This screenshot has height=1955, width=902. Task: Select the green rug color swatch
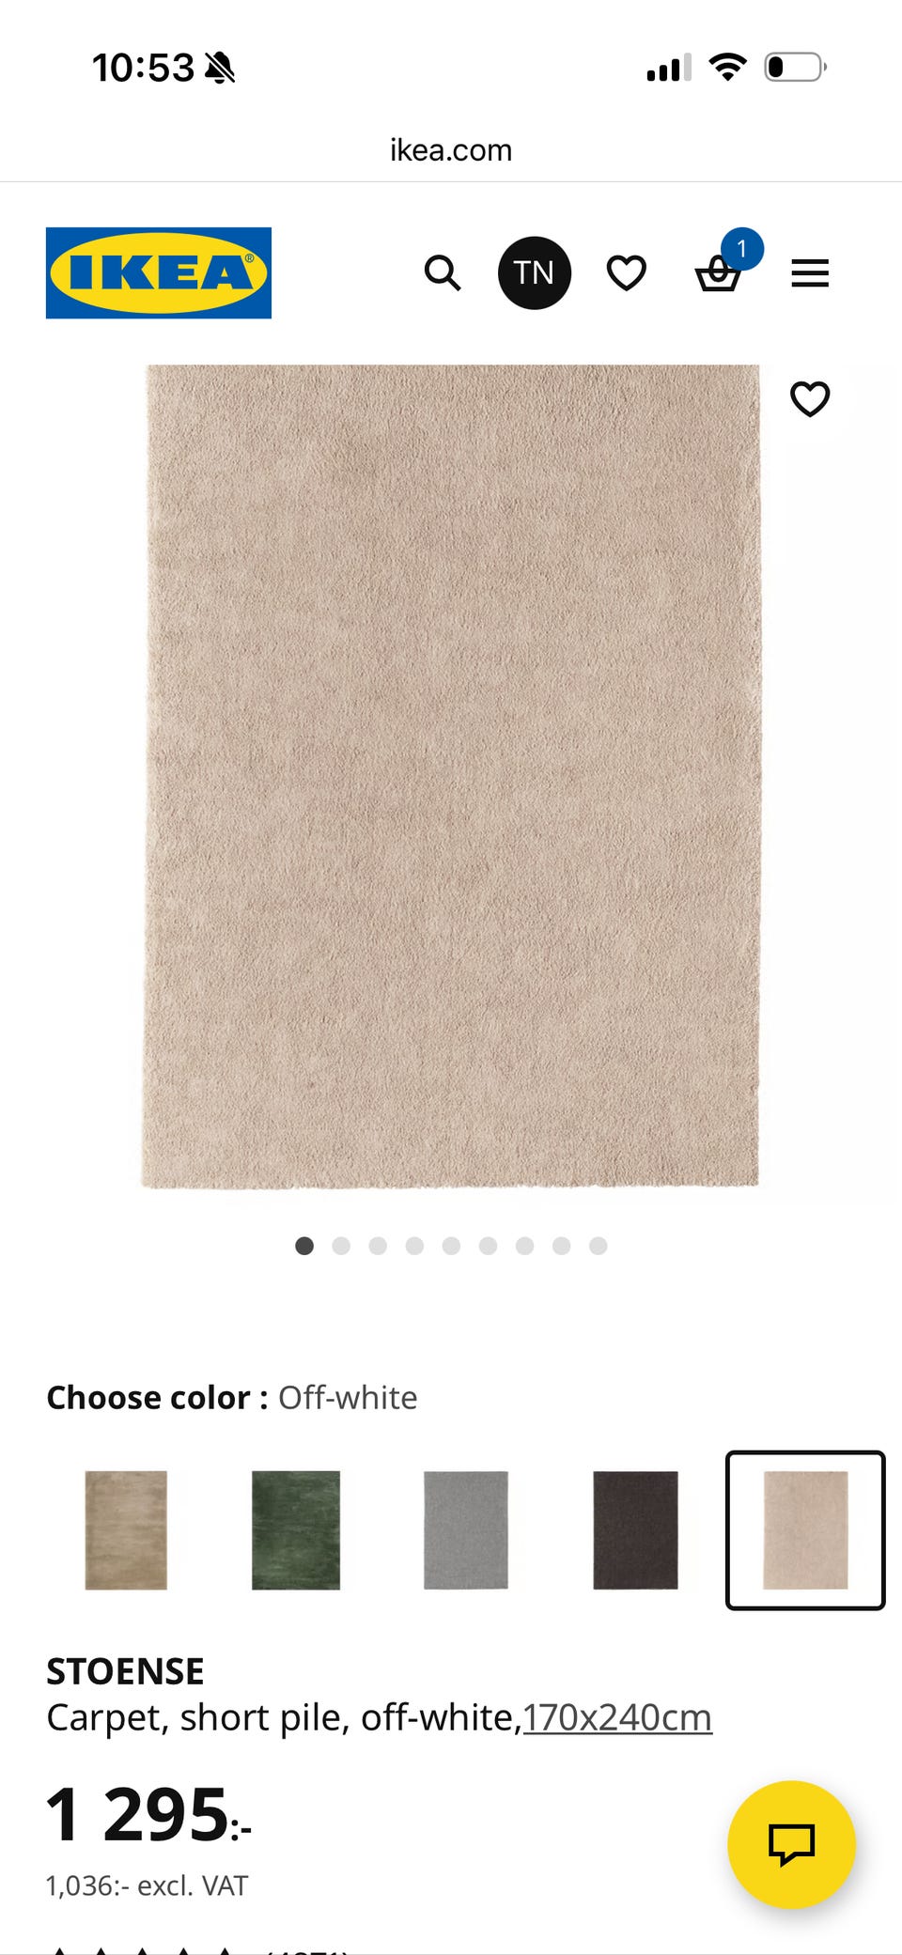(x=296, y=1529)
